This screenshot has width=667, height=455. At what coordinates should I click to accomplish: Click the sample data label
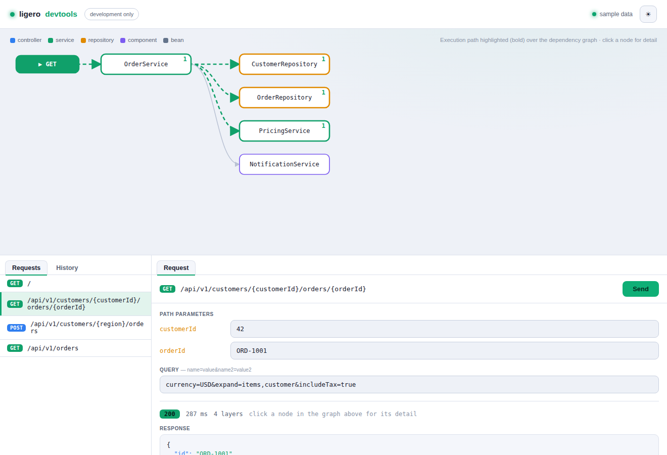coord(616,14)
